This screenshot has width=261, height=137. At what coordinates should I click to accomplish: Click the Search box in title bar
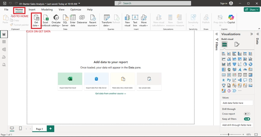click(x=153, y=3)
